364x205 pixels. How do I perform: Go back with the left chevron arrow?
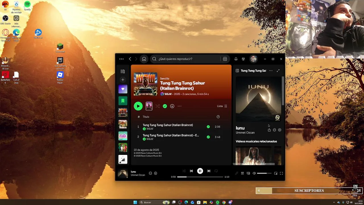pyautogui.click(x=130, y=59)
